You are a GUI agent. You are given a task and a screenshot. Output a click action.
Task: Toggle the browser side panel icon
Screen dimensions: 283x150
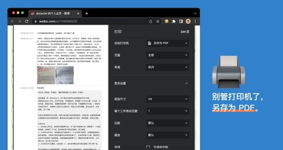[x=181, y=21]
